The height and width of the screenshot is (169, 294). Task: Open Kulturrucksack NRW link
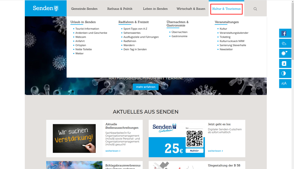click(x=232, y=41)
